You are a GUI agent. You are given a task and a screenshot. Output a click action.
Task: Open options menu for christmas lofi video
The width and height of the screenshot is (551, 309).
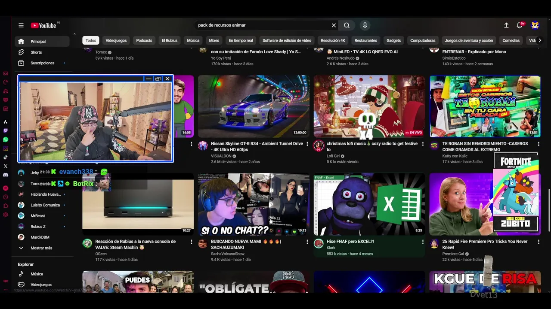pos(423,144)
